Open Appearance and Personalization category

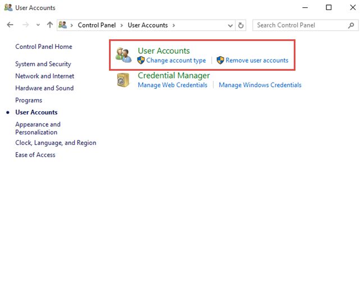pyautogui.click(x=38, y=128)
